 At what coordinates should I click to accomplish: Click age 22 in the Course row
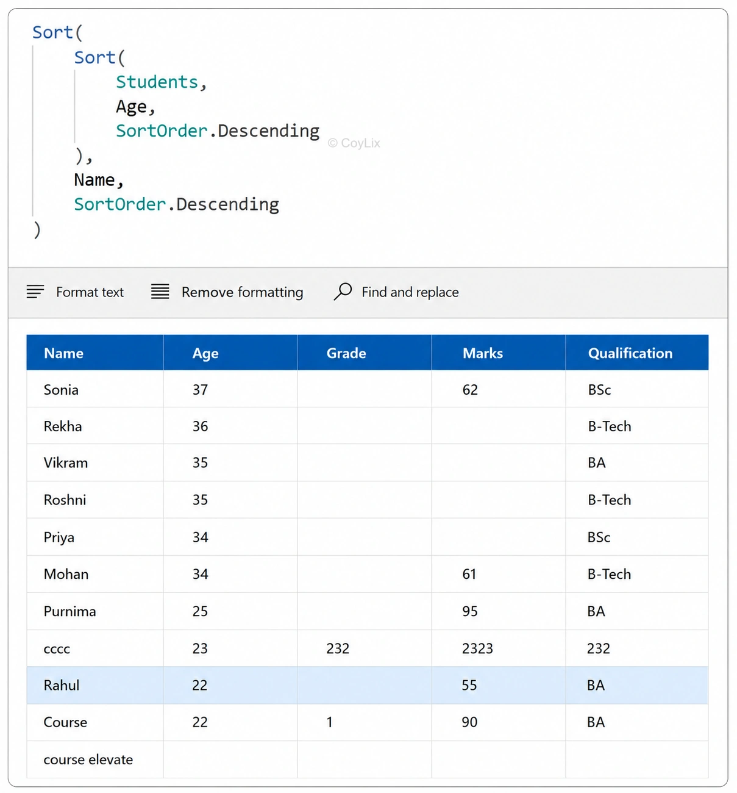(200, 722)
